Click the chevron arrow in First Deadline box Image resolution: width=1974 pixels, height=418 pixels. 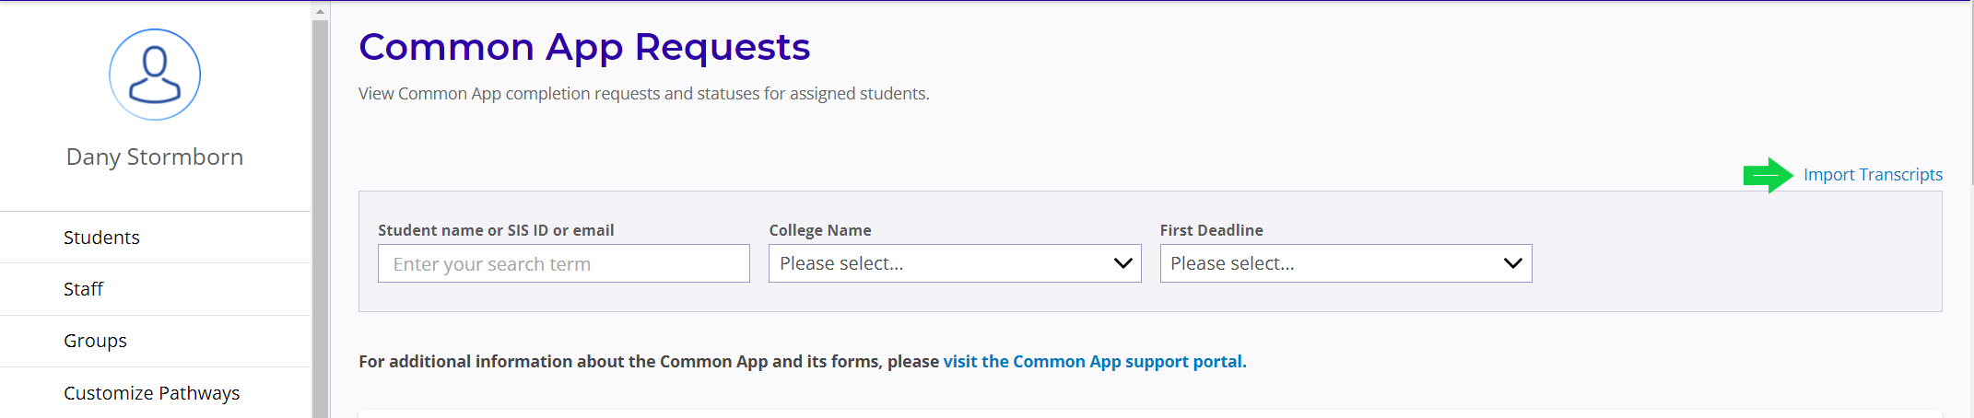(x=1512, y=263)
